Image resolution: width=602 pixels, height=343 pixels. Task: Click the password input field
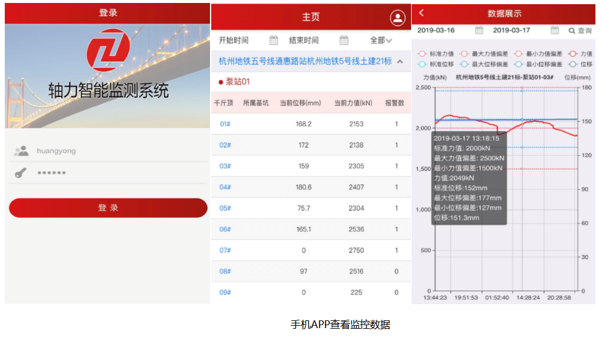108,173
